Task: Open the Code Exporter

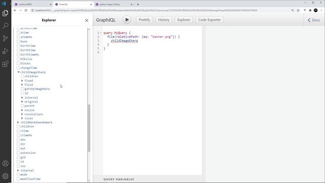Action: point(209,20)
